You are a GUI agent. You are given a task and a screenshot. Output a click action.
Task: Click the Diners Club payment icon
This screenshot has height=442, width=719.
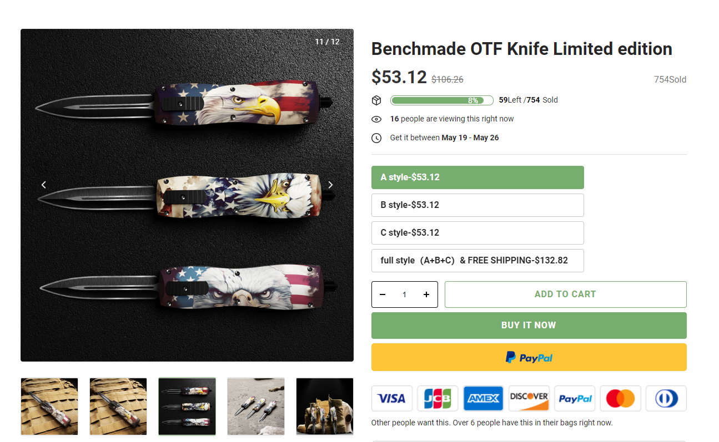point(666,398)
